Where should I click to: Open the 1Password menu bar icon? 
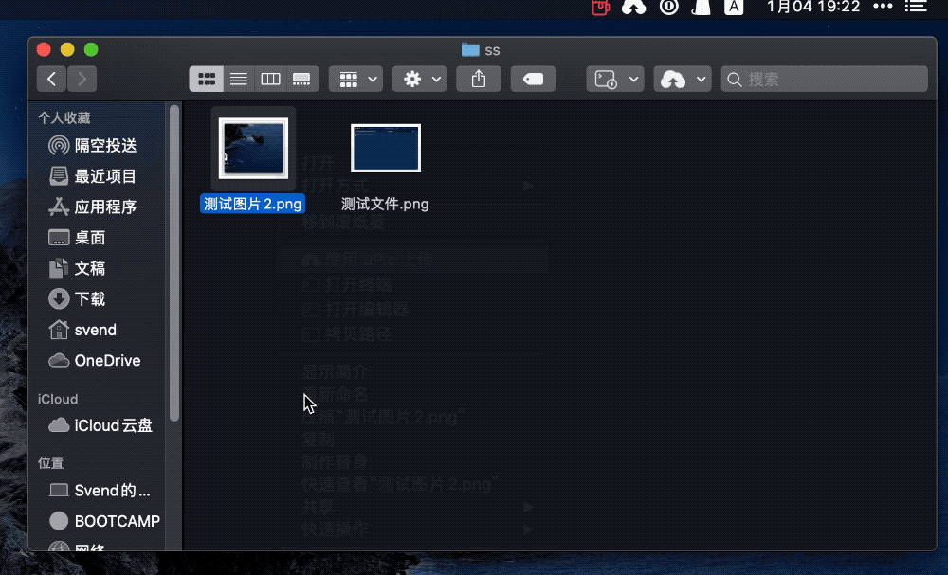coord(668,8)
